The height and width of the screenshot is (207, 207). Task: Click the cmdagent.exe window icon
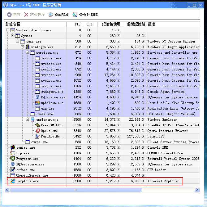tap(37, 92)
